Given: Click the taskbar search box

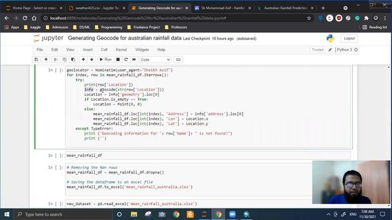Looking at the screenshot, I should point(62,215).
